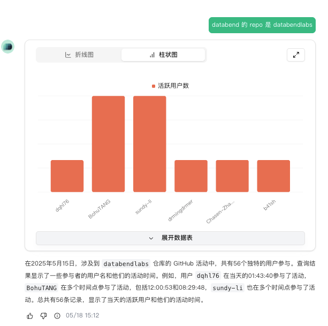Click the green user message bubble
This screenshot has width=328, height=326.
[x=262, y=25]
